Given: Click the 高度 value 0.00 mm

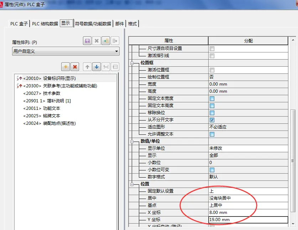Looking at the screenshot, I should (248, 91).
